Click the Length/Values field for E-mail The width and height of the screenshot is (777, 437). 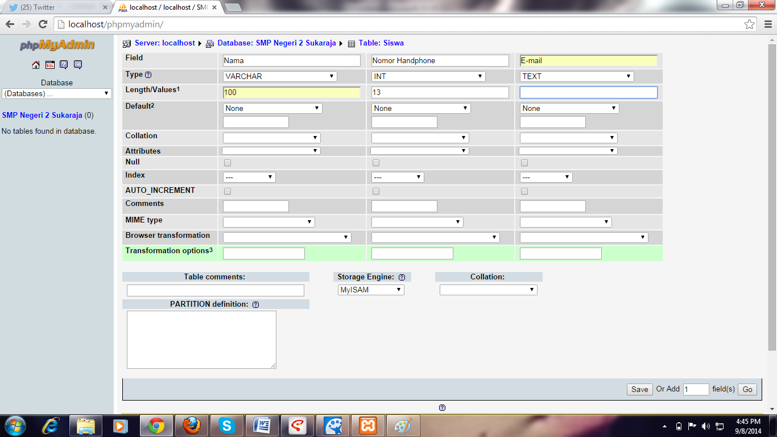tap(588, 92)
